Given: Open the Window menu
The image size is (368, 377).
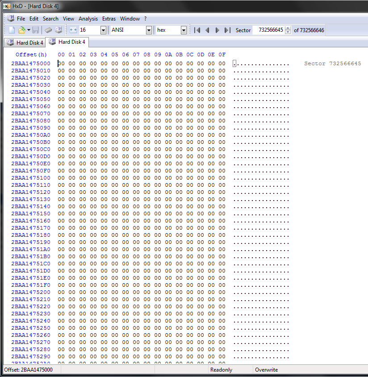Looking at the screenshot, I should [130, 19].
